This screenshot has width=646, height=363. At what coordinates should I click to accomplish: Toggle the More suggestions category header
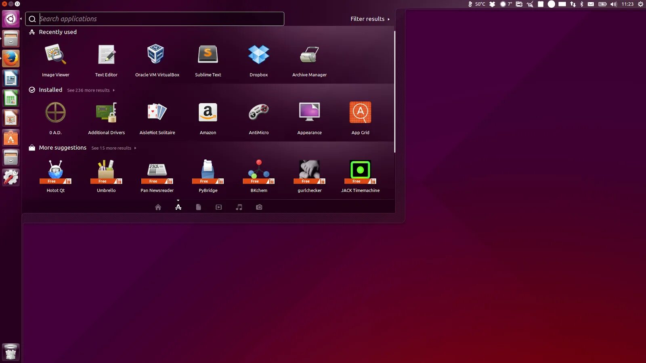[x=58, y=148]
